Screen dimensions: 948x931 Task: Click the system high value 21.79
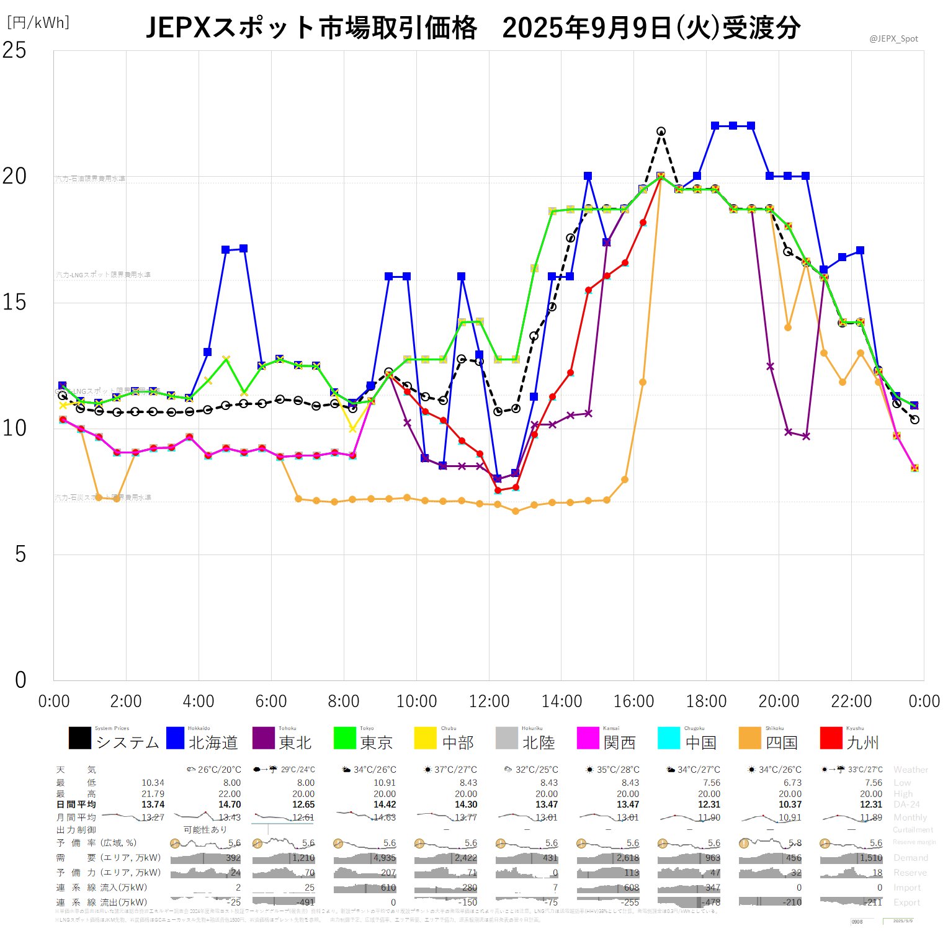153,794
